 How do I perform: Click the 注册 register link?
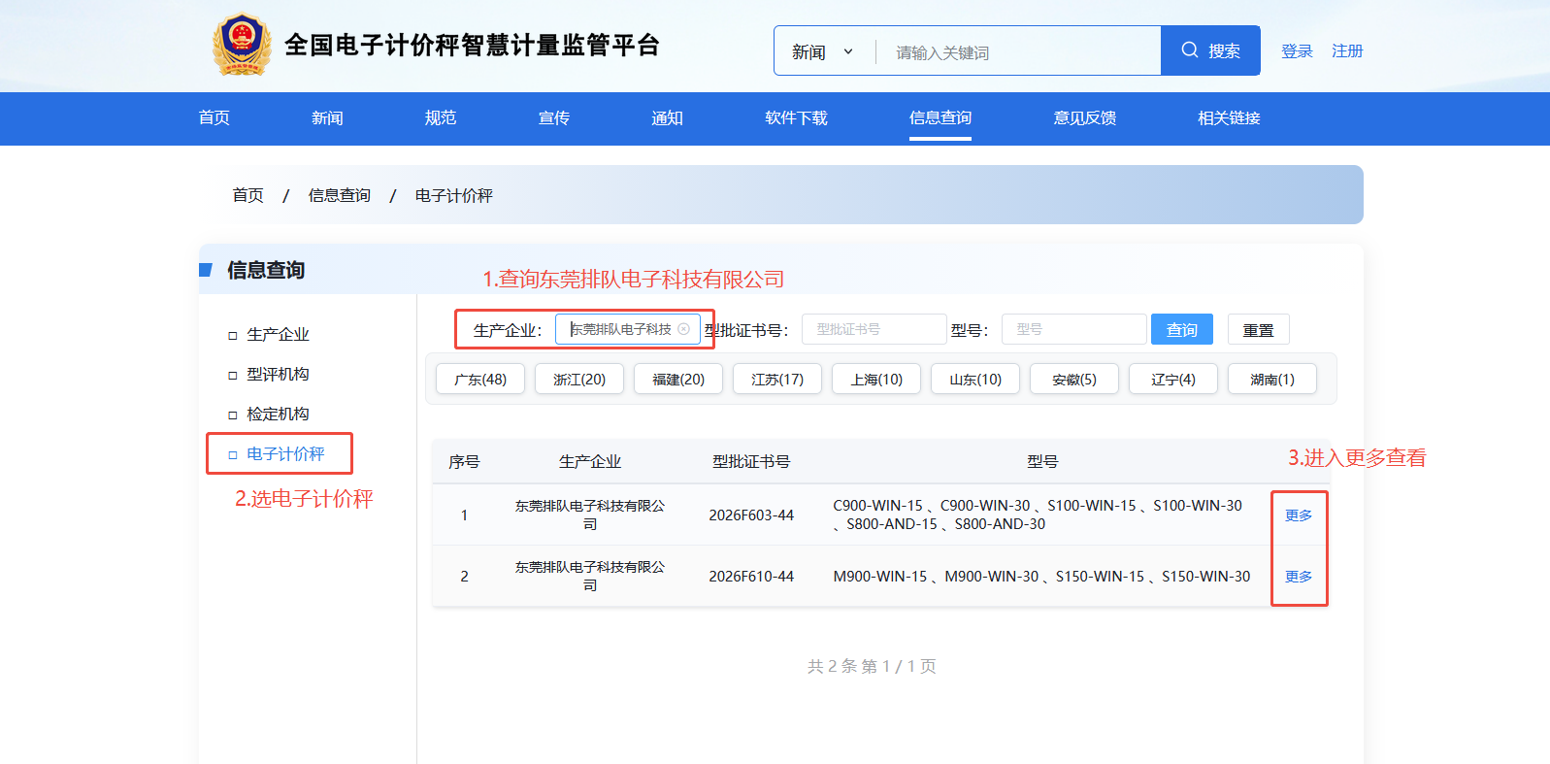pos(1347,50)
